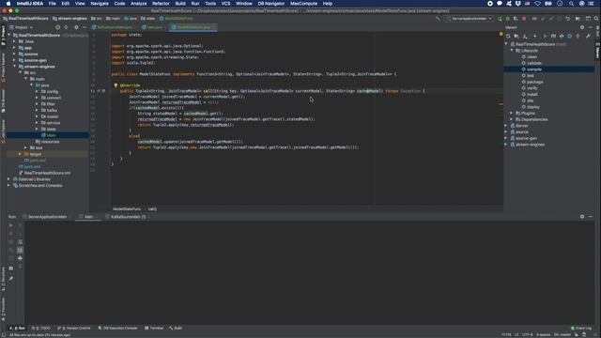This screenshot has width=601, height=338.
Task: Click the Debug bug icon in toolbar
Action: tap(507, 19)
